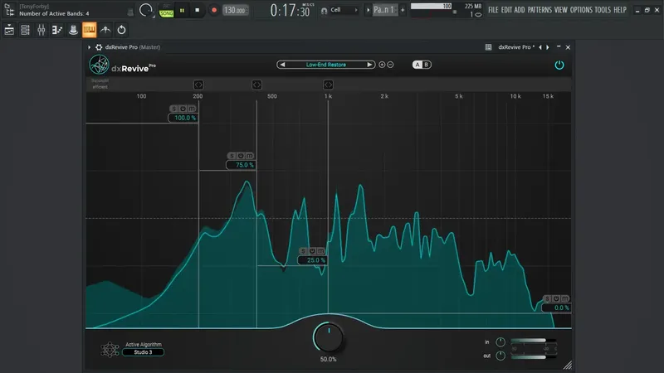664x373 pixels.
Task: Select the A state in the A/B switch
Action: pos(417,65)
